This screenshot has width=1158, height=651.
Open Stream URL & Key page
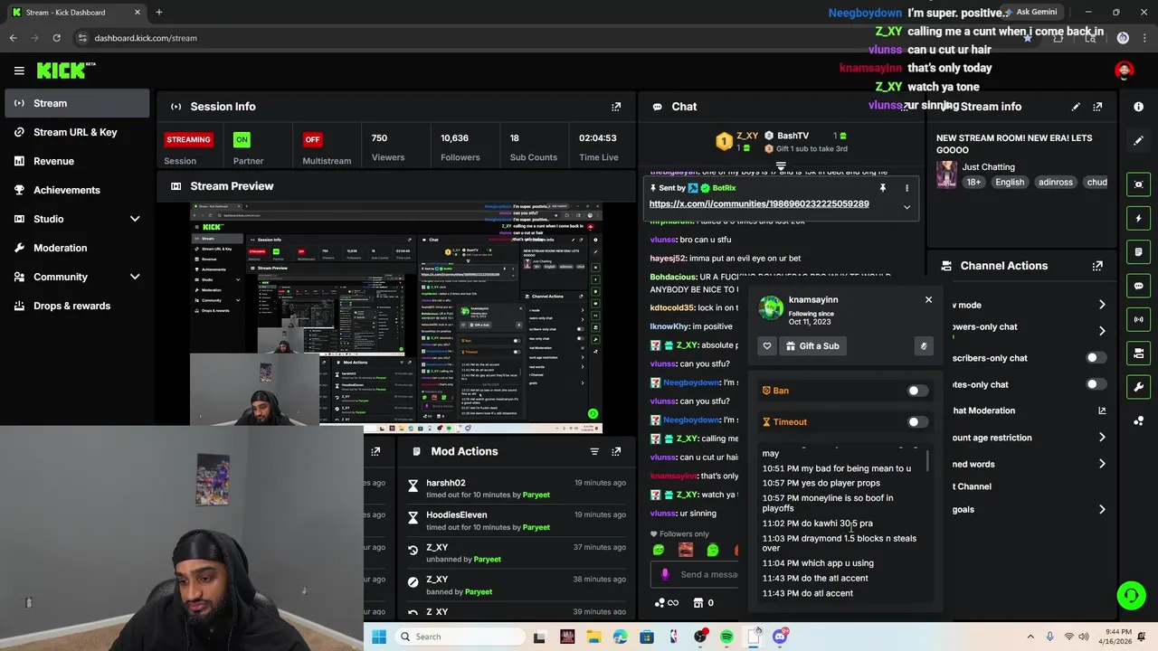(75, 132)
